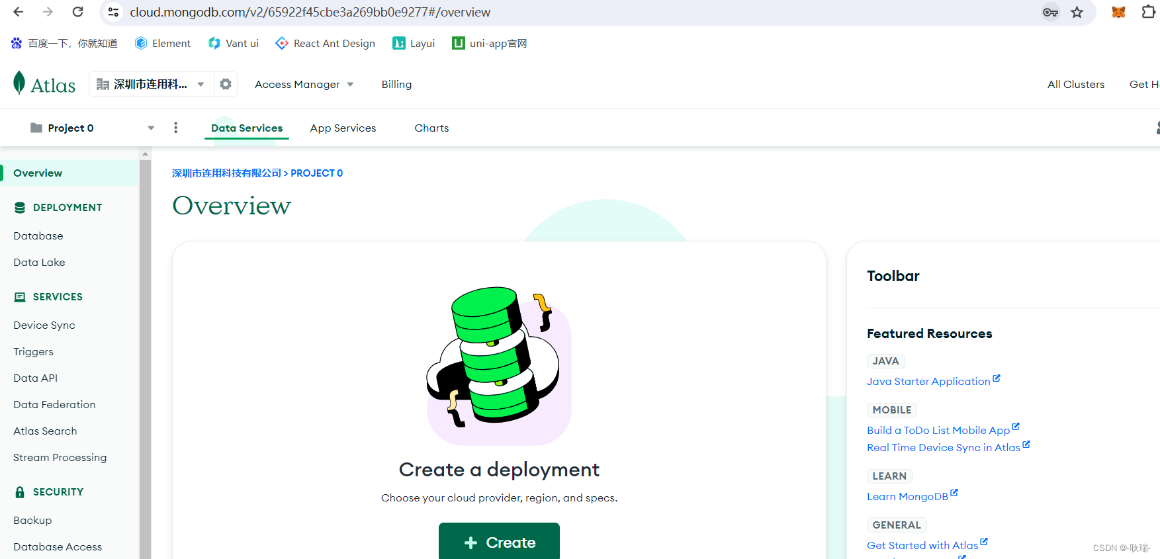Open Database in the sidebar
1160x559 pixels.
(x=38, y=236)
